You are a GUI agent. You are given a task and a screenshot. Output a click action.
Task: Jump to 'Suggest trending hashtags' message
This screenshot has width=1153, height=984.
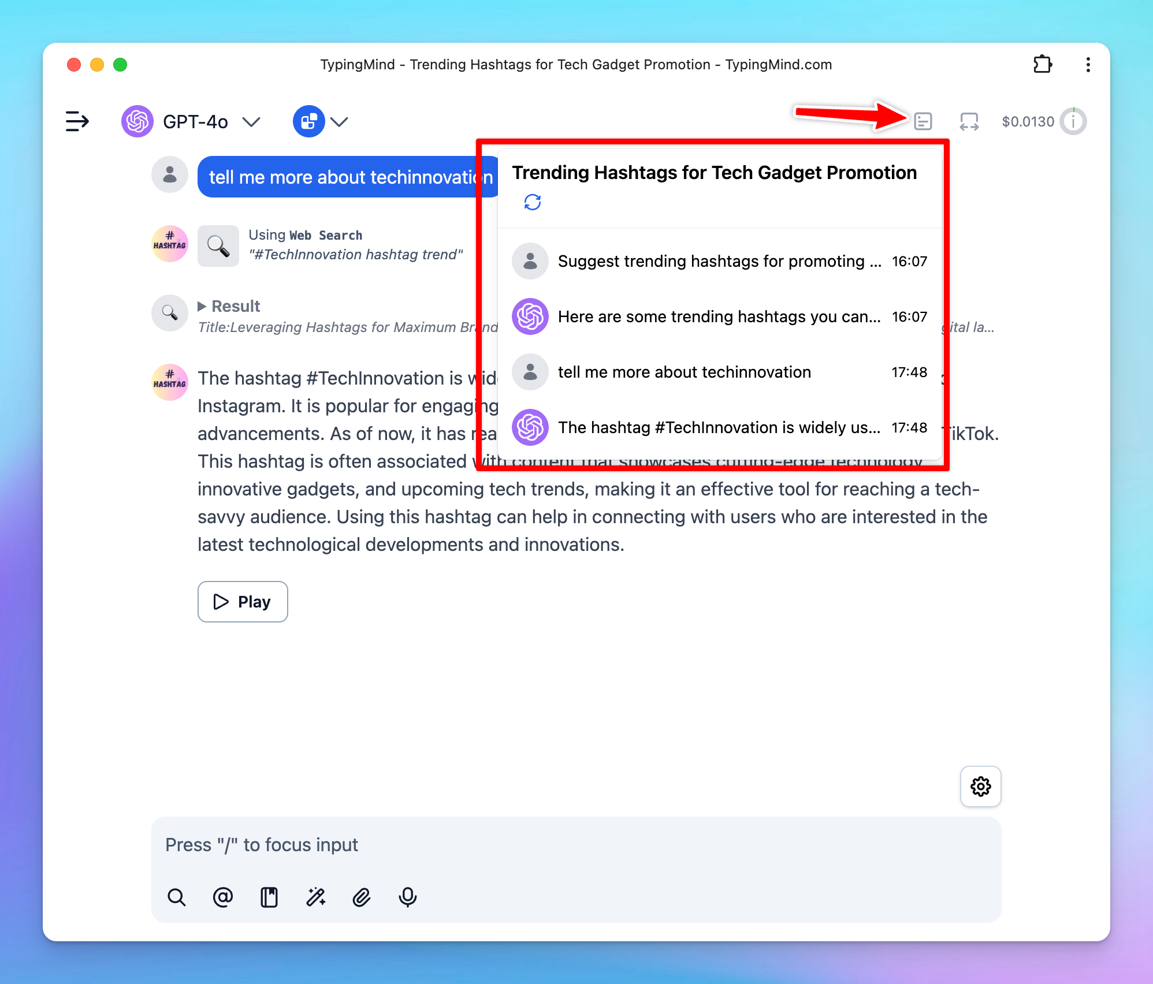coord(719,261)
